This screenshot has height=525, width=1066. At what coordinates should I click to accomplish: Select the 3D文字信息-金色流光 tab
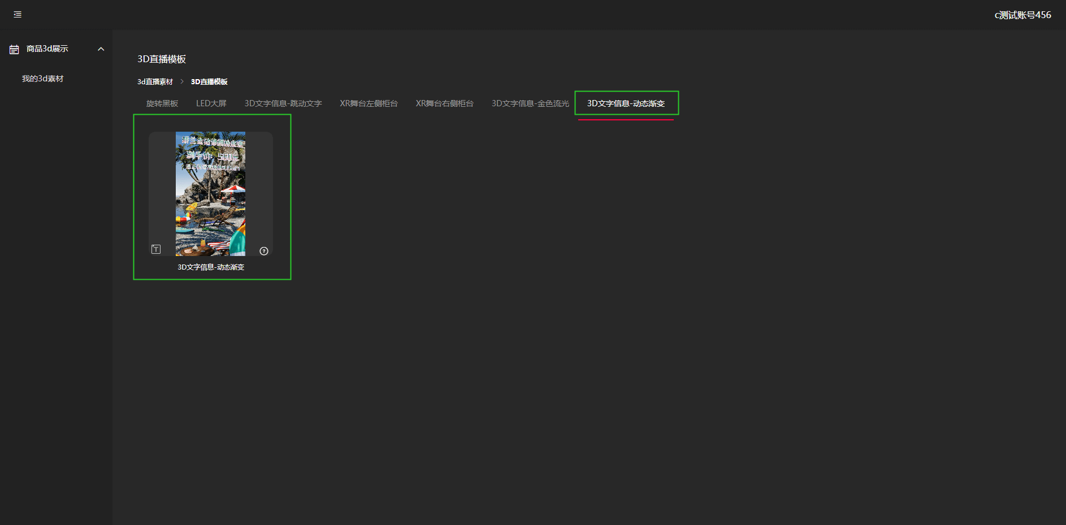coord(530,103)
